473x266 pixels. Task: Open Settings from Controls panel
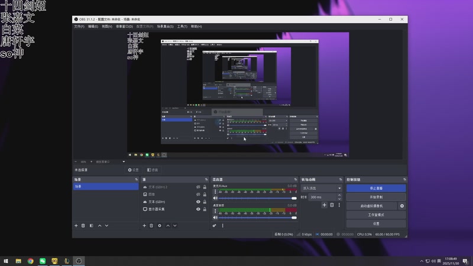376,224
